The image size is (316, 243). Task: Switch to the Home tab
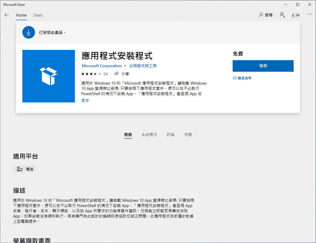(21, 15)
